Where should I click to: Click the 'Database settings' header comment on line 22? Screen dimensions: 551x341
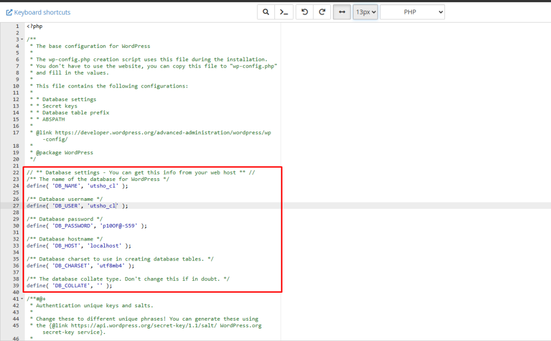tap(141, 172)
